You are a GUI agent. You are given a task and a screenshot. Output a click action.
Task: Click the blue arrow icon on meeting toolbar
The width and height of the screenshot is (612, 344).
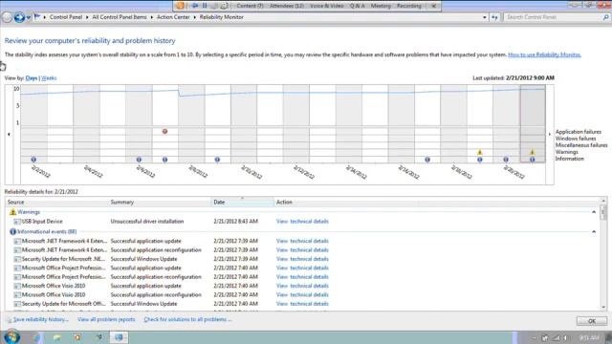click(195, 6)
